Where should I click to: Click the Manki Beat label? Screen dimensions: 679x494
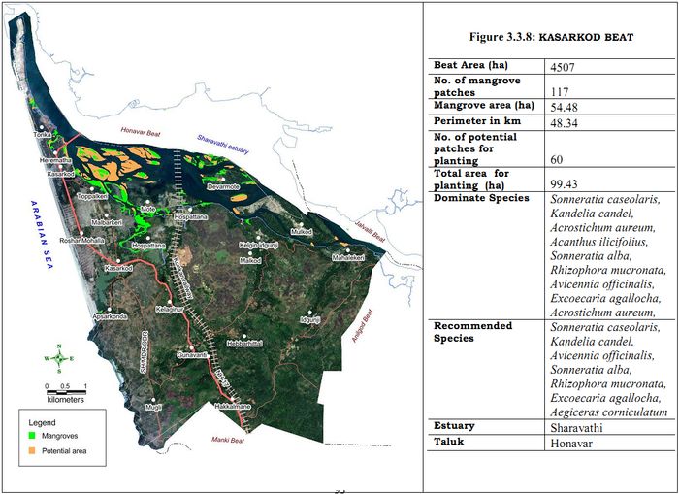click(x=231, y=441)
